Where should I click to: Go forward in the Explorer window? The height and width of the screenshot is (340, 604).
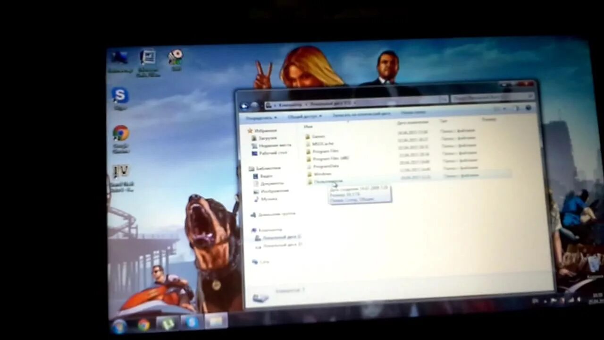(254, 106)
